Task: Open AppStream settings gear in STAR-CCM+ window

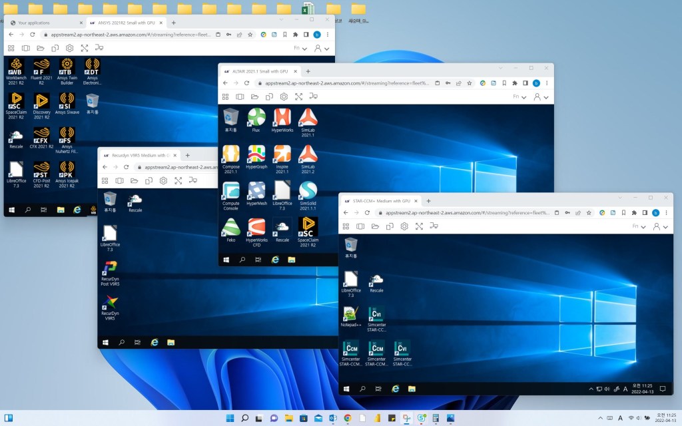Action: pos(404,226)
